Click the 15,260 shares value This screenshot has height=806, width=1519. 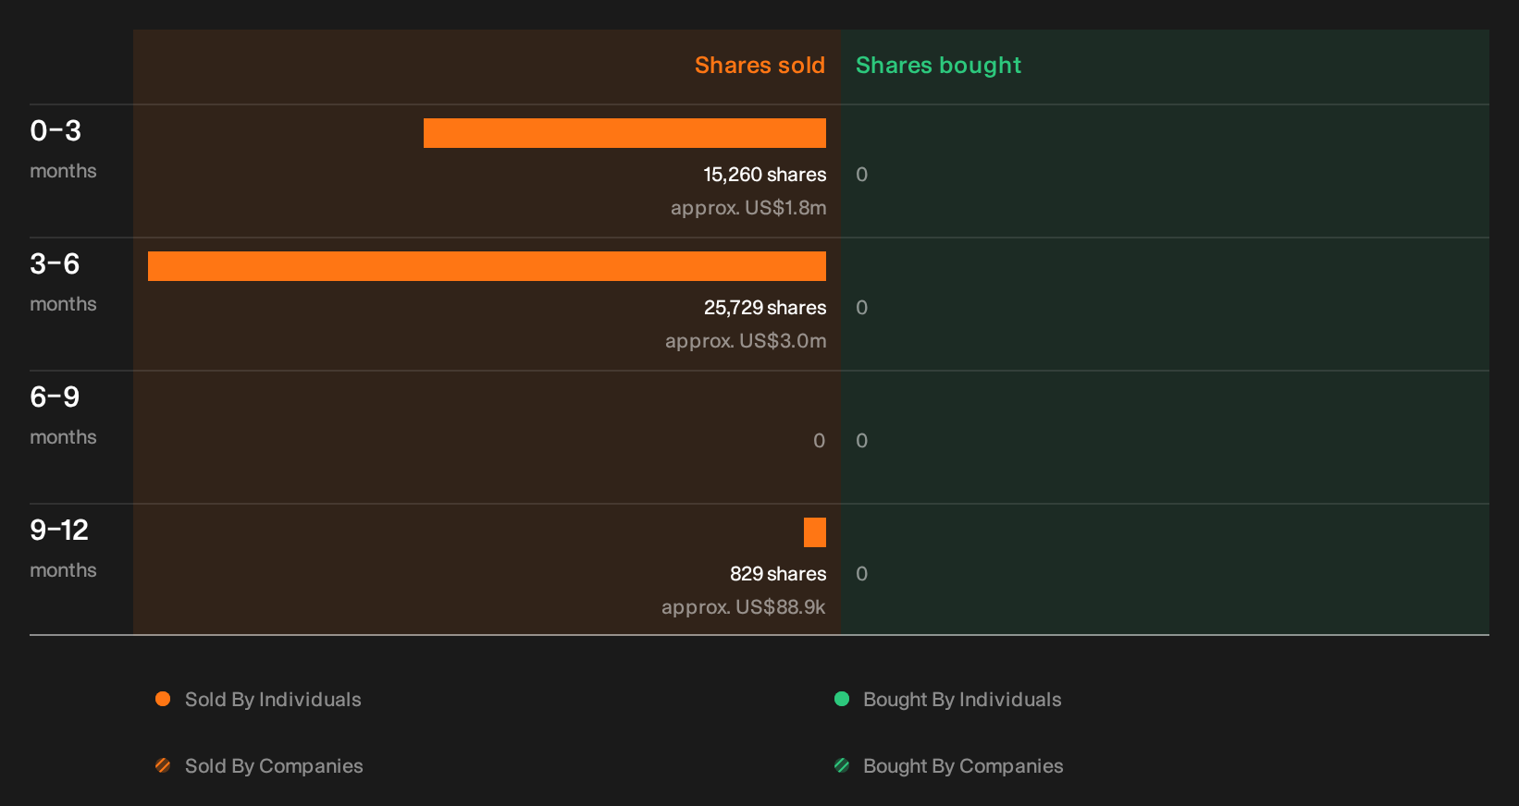pos(765,175)
